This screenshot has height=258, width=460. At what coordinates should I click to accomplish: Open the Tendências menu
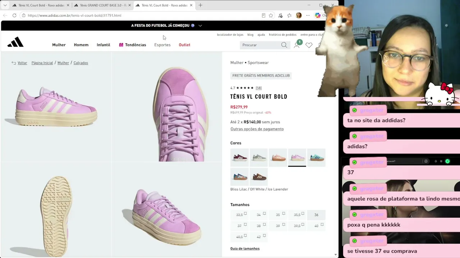coord(132,45)
